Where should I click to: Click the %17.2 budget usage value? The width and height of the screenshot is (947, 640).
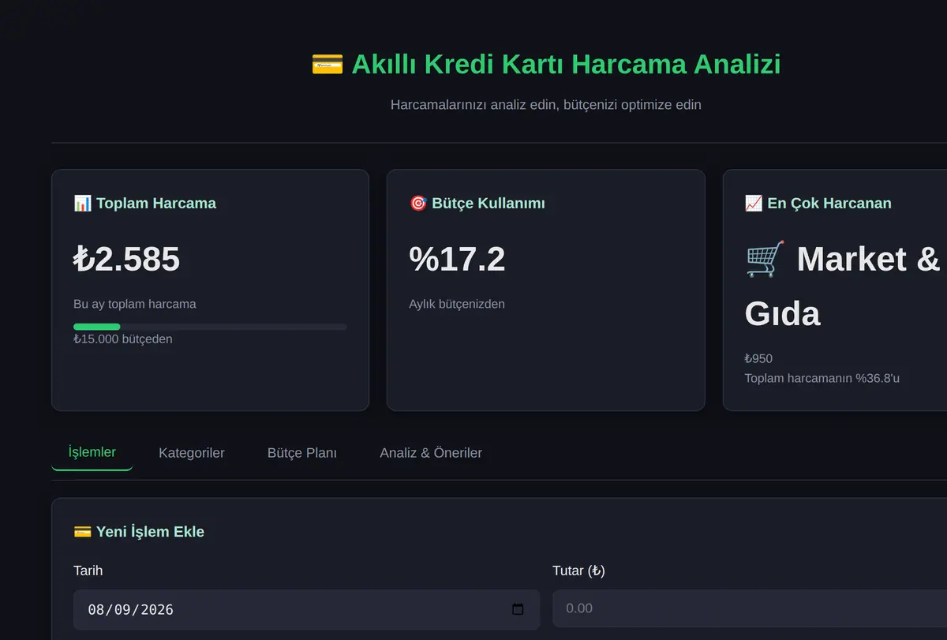pos(458,259)
